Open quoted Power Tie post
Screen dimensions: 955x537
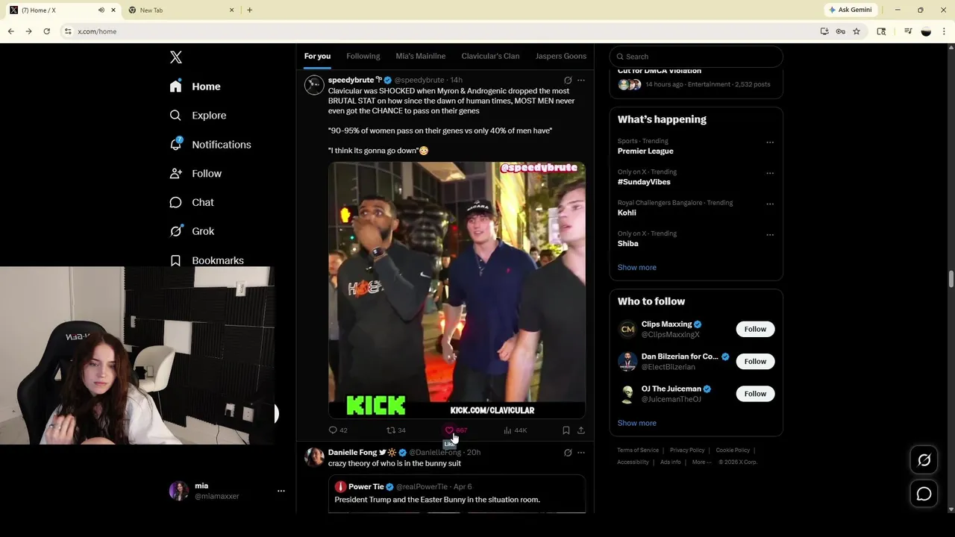tap(457, 494)
